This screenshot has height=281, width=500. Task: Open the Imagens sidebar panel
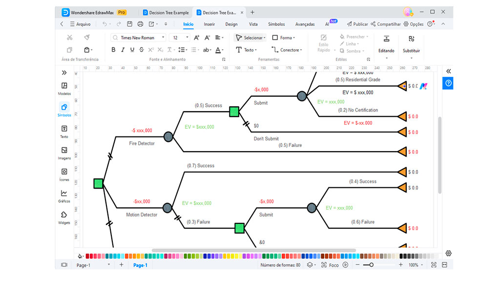pyautogui.click(x=64, y=153)
